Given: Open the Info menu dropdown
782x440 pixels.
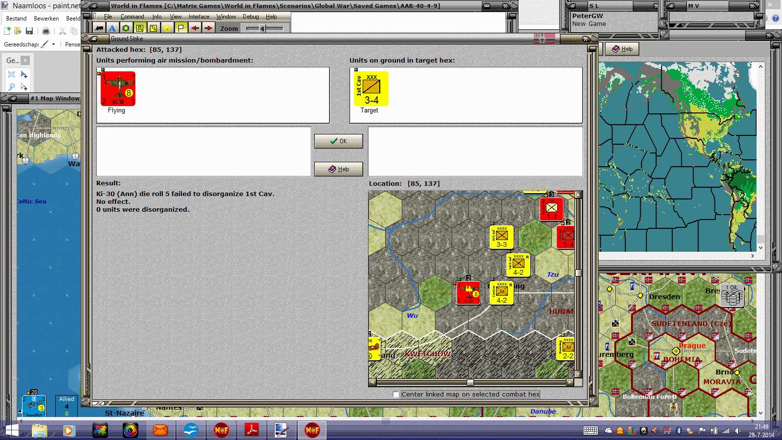Looking at the screenshot, I should point(157,16).
